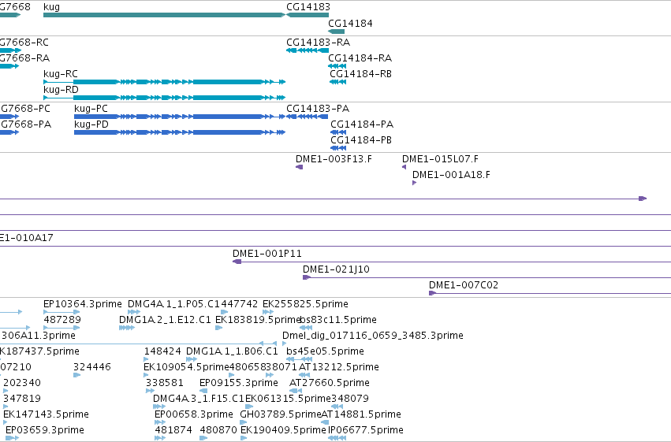Screen dimensions: 671x442
Task: Select feature DMG4A.3_1.F15.C1
Action: tap(158, 407)
